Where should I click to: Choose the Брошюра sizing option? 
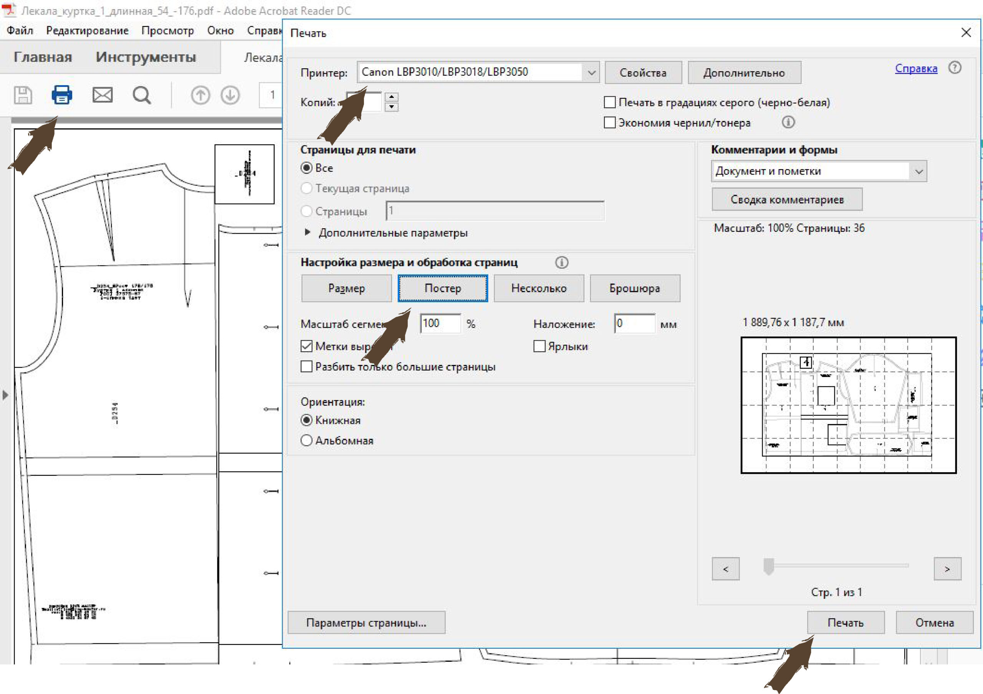click(x=635, y=288)
